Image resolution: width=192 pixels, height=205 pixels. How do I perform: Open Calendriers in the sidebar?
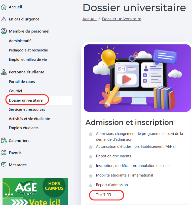19,141
